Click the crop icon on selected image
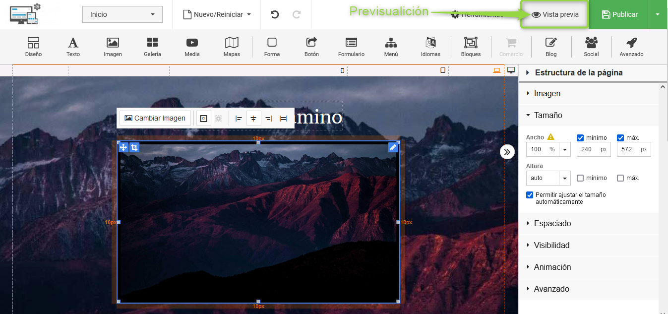The width and height of the screenshot is (668, 314). point(134,147)
